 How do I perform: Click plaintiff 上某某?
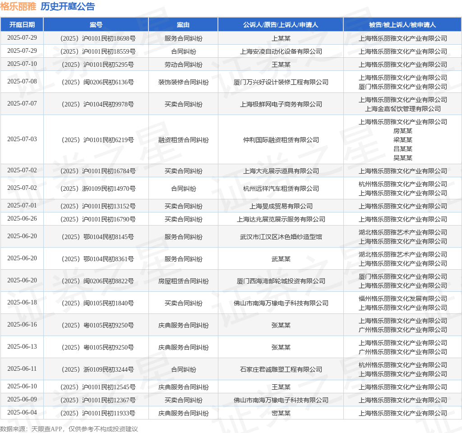pos(281,38)
